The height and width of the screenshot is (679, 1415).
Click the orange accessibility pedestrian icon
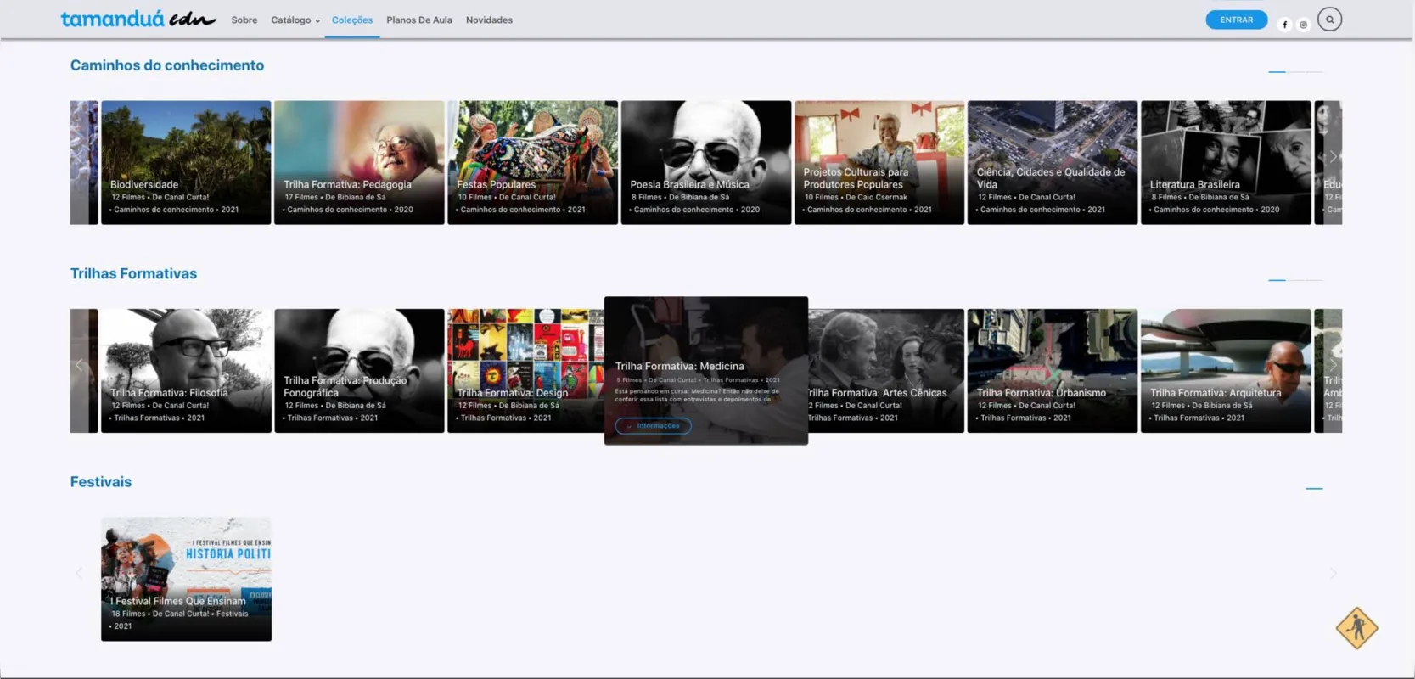[1356, 628]
